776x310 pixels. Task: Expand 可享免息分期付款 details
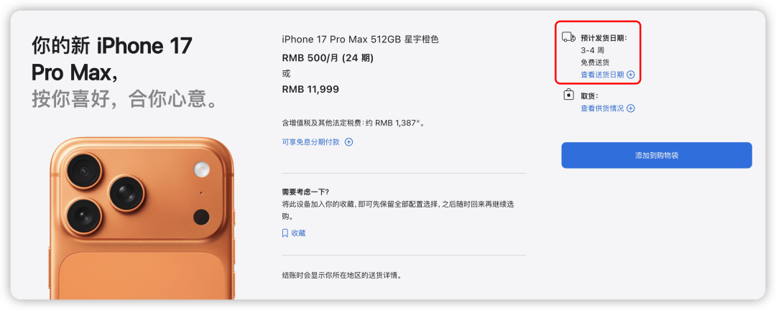[311, 142]
